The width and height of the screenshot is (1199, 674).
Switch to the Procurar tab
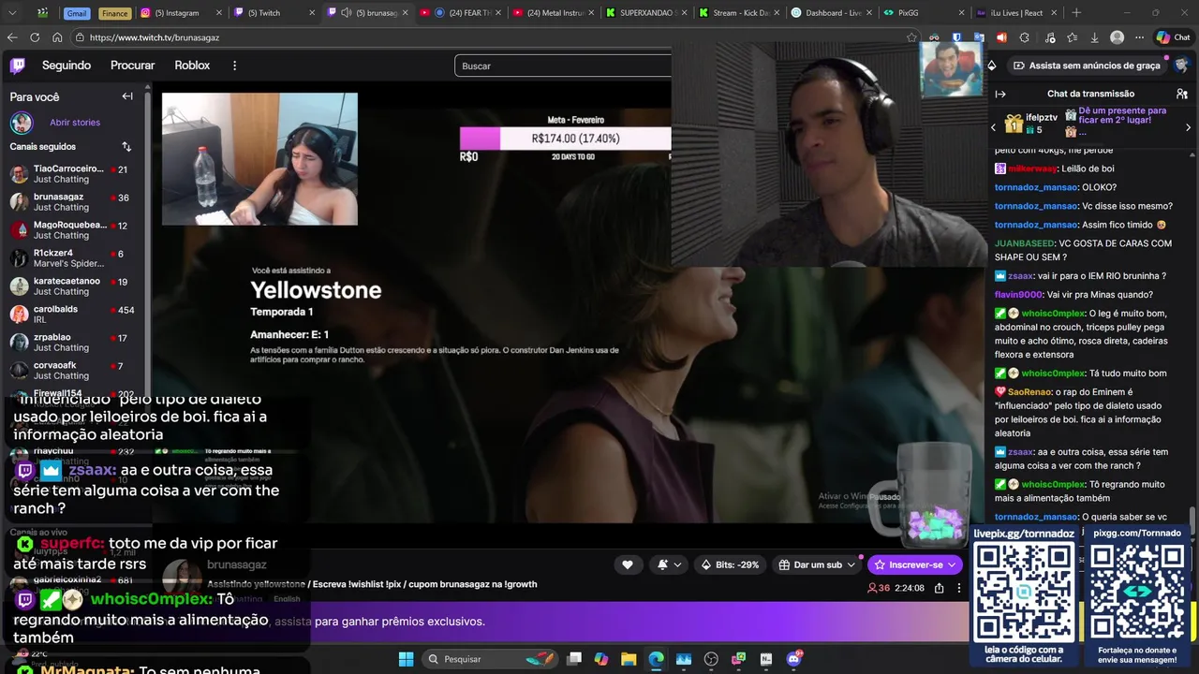pyautogui.click(x=133, y=66)
